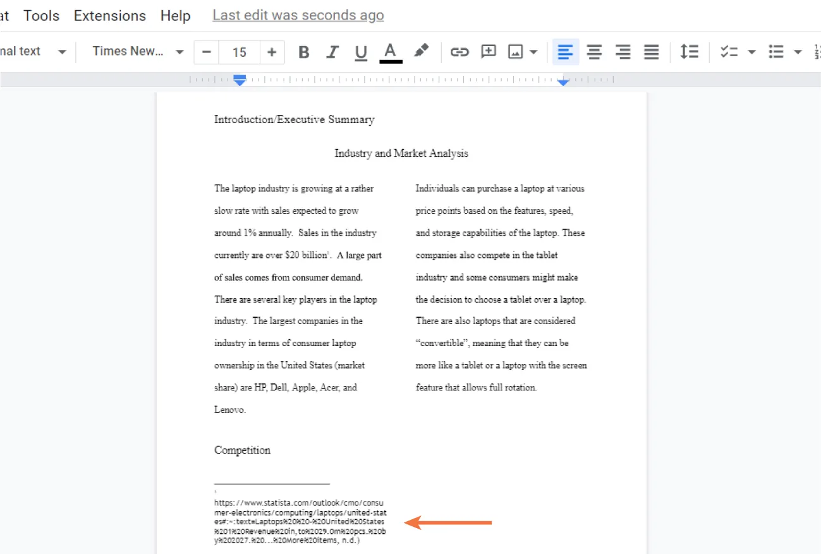Toggle center alignment
This screenshot has height=554, width=821.
[x=594, y=52]
